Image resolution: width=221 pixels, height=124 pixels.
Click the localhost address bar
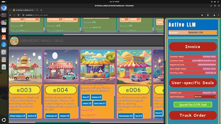tap(110, 15)
